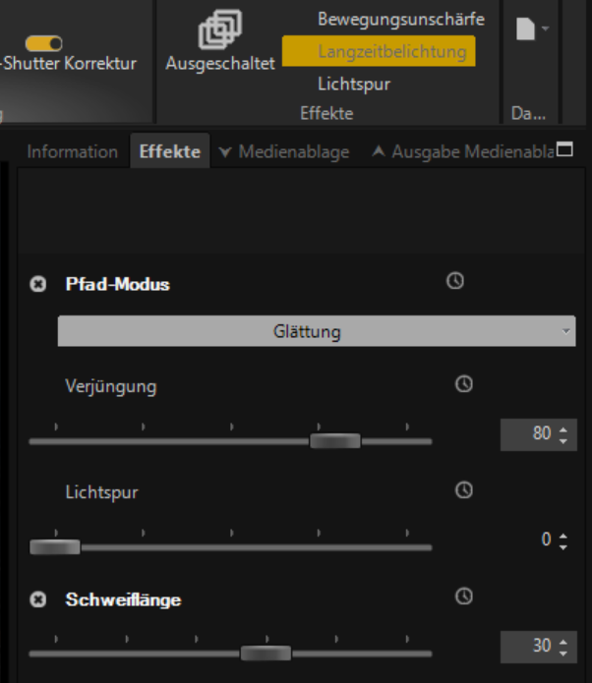Click the Verjüngung slider handle
This screenshot has width=592, height=683.
[x=334, y=441]
